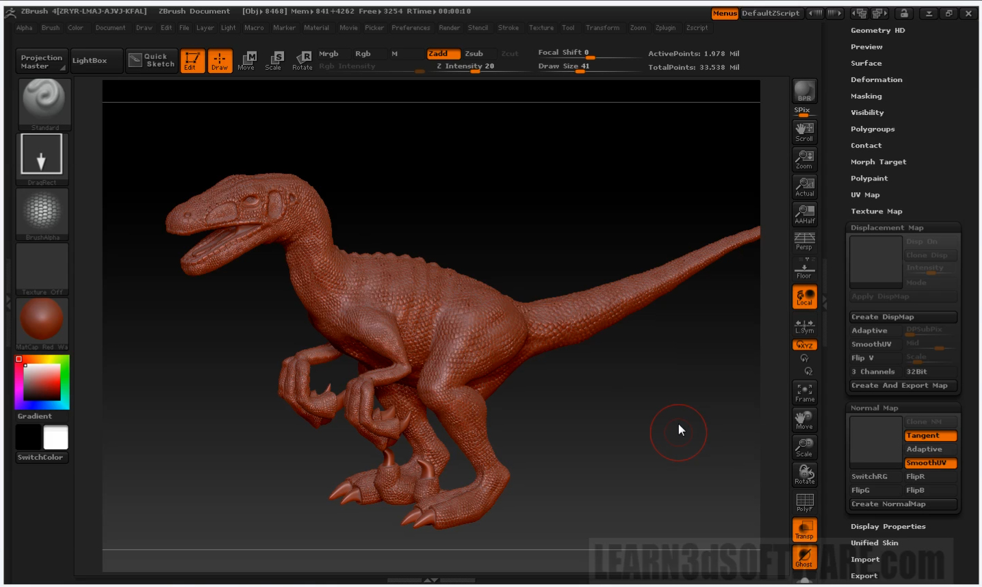Click the Standard brush thumbnail
Screen dimensions: 982x587
pos(44,104)
